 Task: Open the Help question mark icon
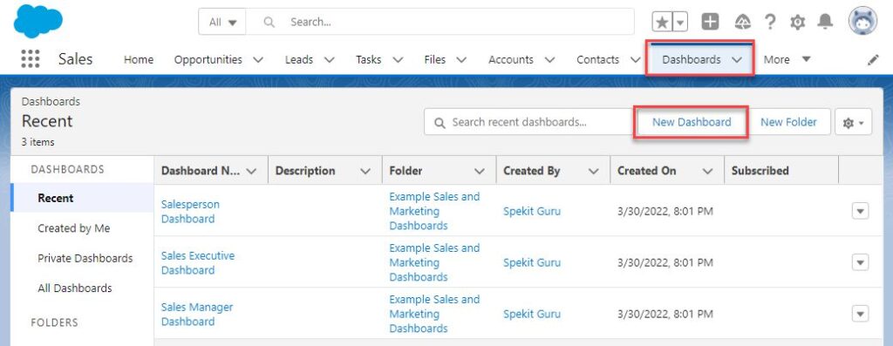pyautogui.click(x=770, y=22)
